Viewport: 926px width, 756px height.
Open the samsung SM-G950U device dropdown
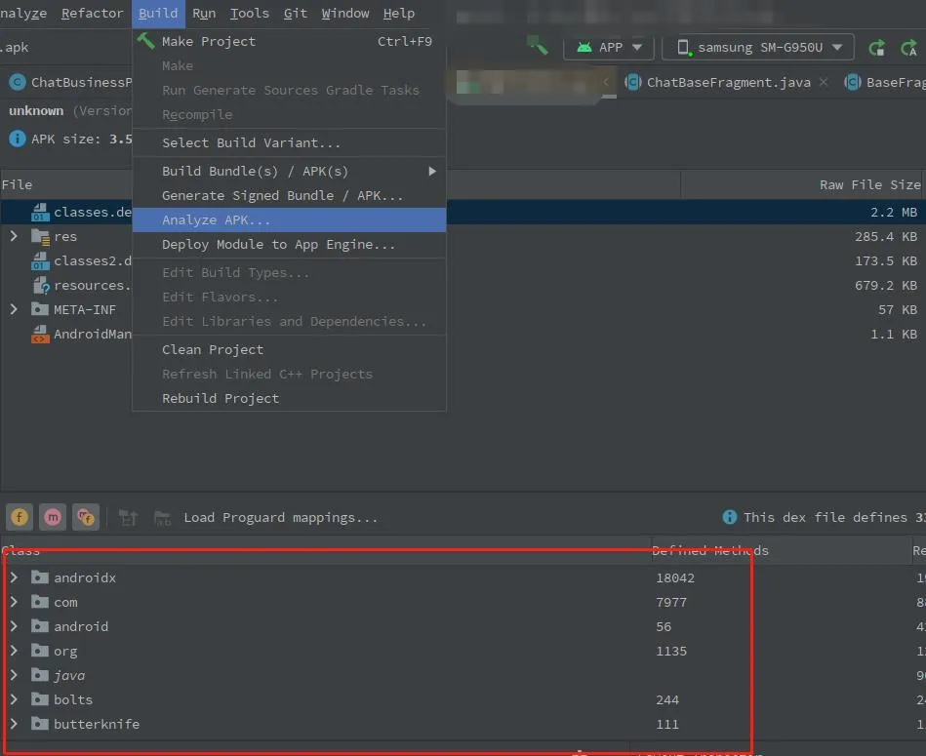tap(758, 47)
